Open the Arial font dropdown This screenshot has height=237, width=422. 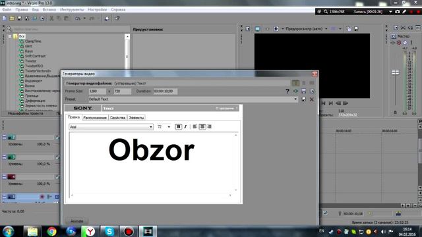(151, 127)
